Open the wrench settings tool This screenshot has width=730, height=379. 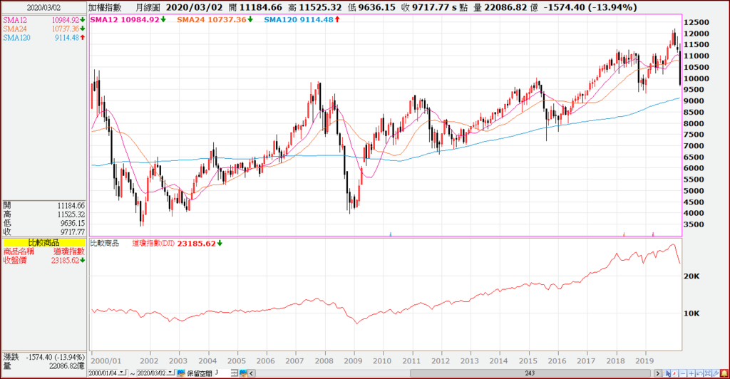tap(716, 373)
